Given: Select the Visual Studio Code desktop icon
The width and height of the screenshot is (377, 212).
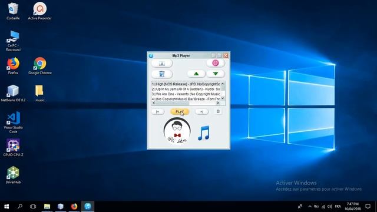Looking at the screenshot, I should point(13,122).
